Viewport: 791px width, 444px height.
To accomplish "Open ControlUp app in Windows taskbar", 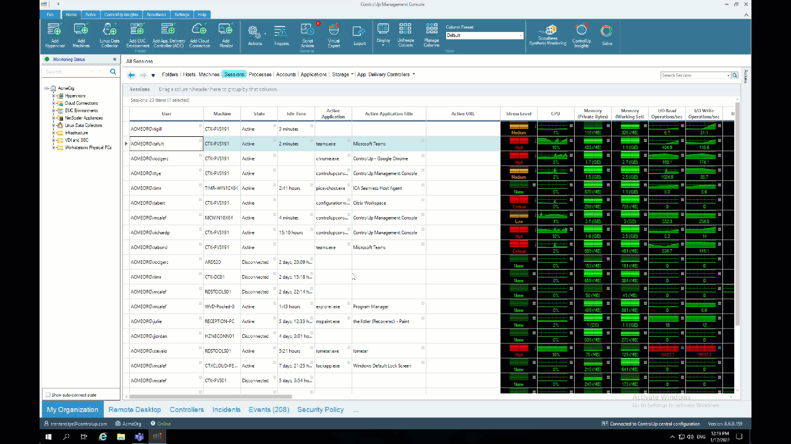I will (158, 437).
